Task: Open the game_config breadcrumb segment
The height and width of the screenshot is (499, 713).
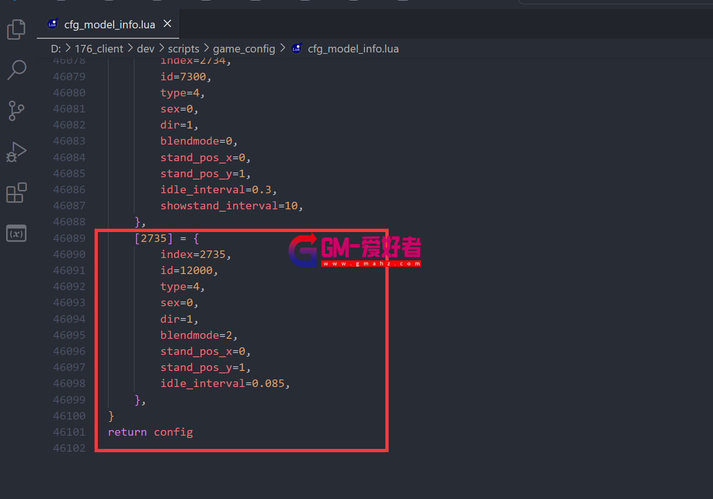Action: click(x=244, y=49)
